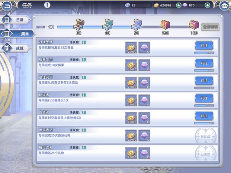Click the 任务 page title

coord(27,6)
